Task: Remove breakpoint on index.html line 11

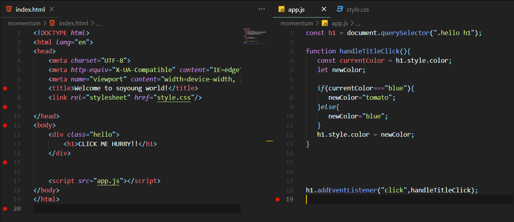Action: pyautogui.click(x=5, y=125)
